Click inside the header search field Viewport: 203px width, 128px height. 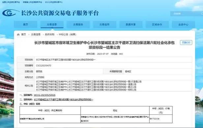pos(187,14)
